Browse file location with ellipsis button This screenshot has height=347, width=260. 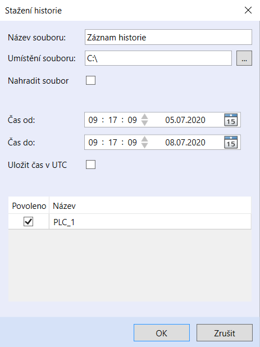coord(244,58)
